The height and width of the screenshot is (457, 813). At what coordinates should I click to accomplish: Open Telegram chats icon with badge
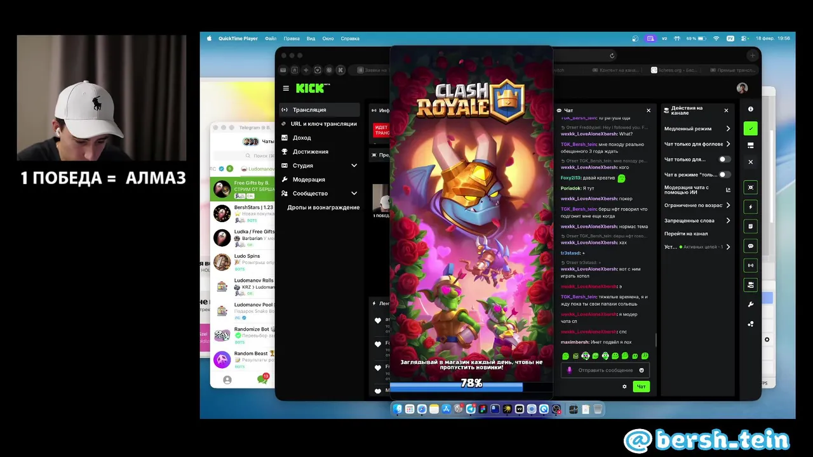coord(262,379)
